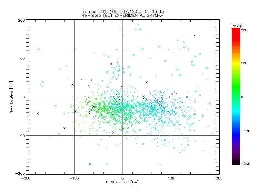Click the colorbar '-100' label
This screenshot has height=194, width=258.
tap(245, 131)
